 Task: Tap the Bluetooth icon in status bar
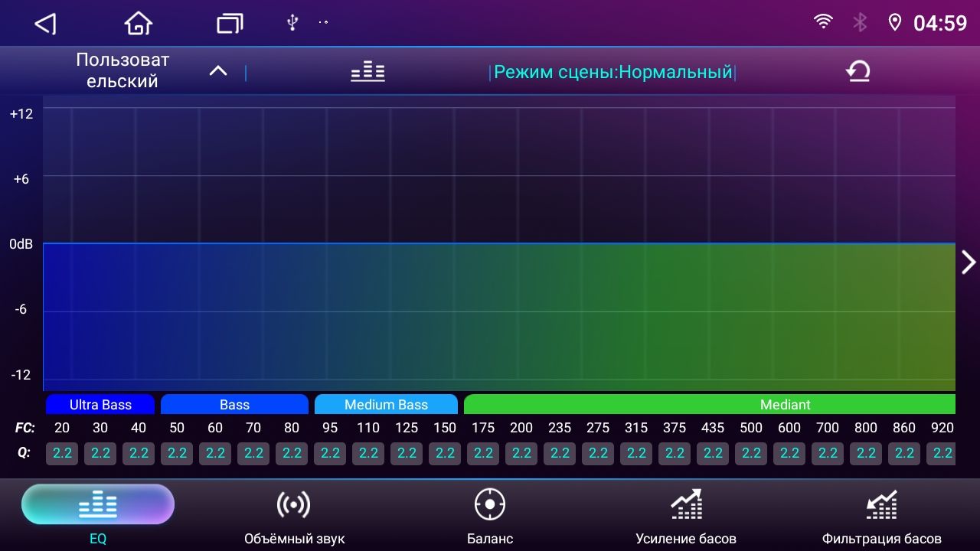click(x=860, y=22)
